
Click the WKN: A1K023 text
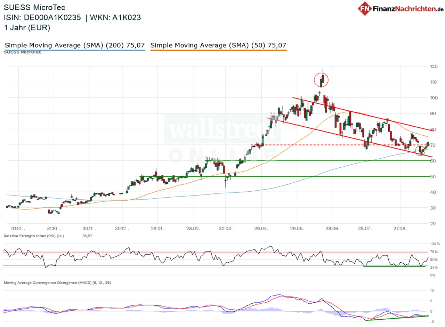point(116,18)
